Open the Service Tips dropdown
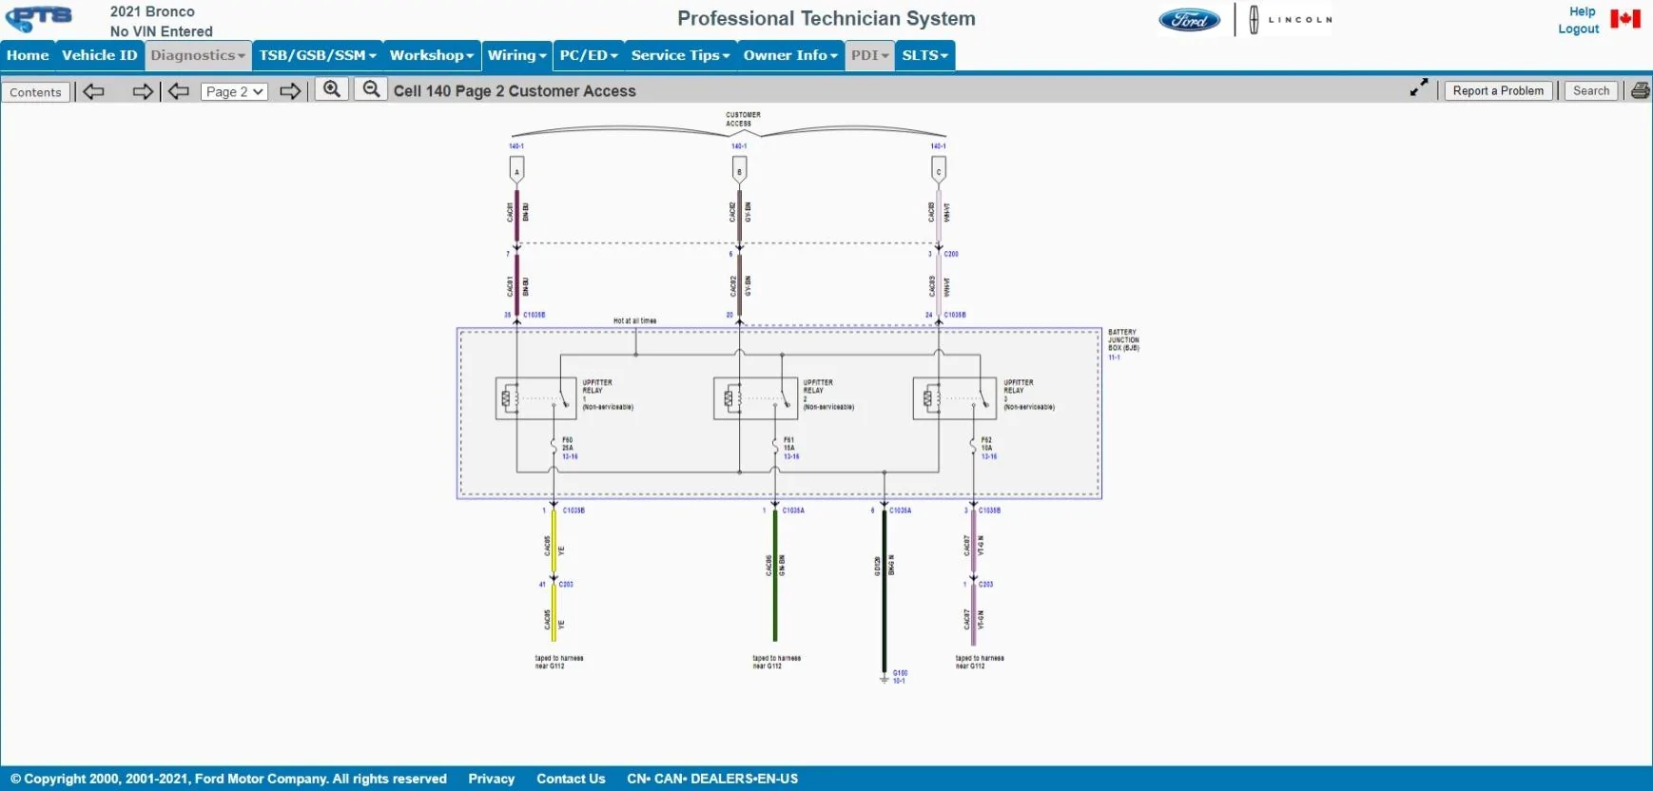The height and width of the screenshot is (791, 1653). (x=680, y=55)
